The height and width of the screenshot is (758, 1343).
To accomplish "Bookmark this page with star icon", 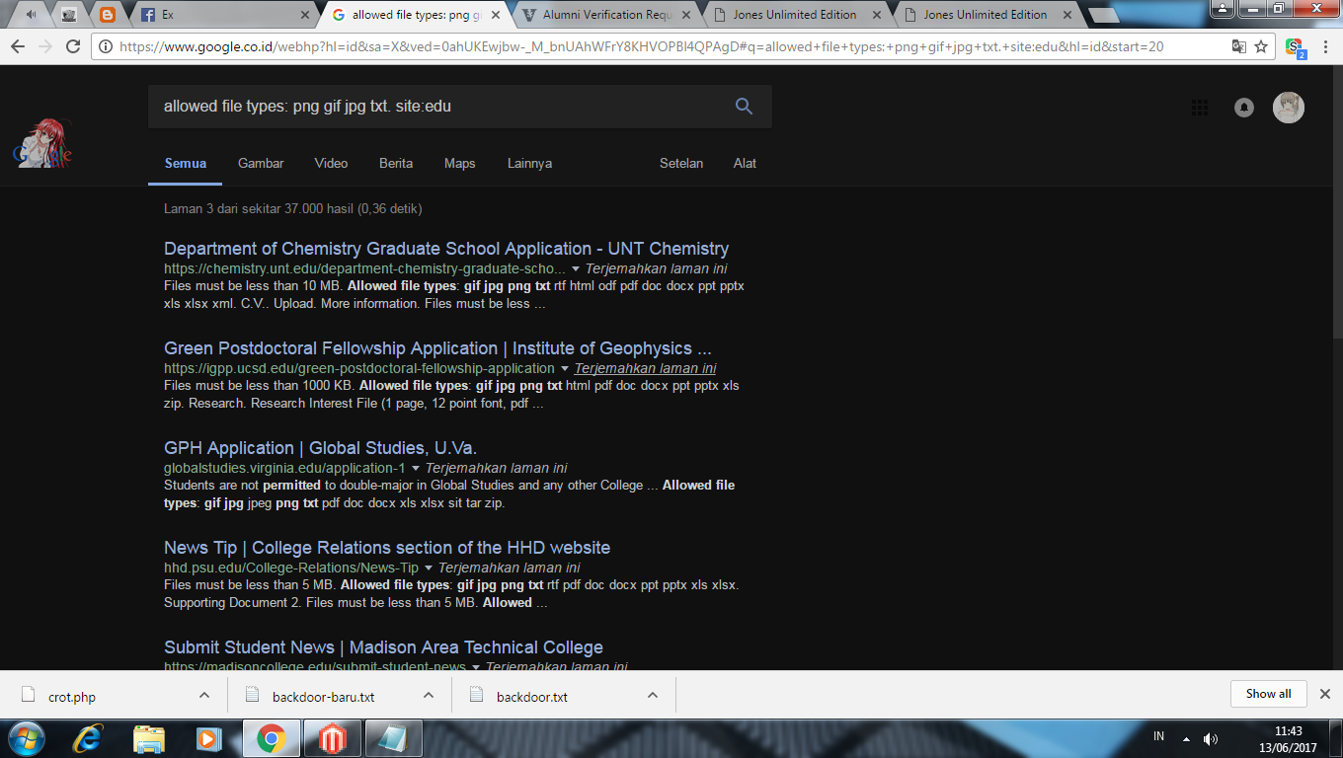I will (1261, 46).
